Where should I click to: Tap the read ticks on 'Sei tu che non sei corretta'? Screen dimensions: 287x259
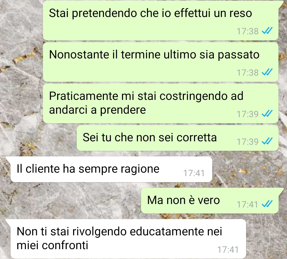tap(267, 141)
